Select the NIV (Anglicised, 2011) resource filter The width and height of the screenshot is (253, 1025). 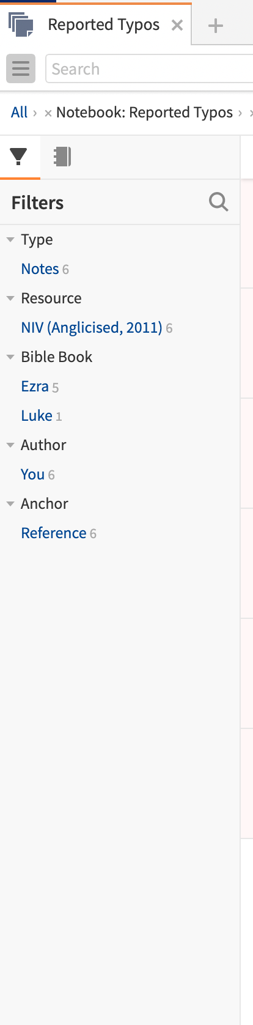92,328
